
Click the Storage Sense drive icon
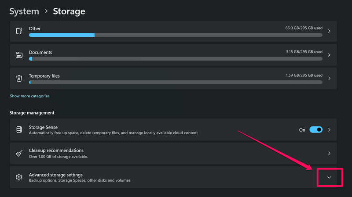click(x=19, y=130)
